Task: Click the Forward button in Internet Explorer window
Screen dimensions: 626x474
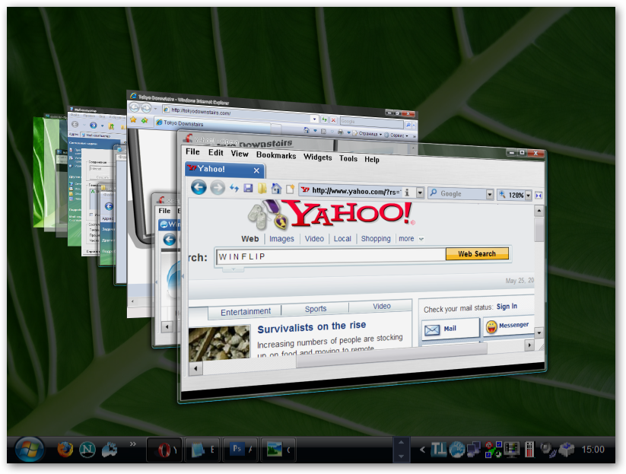Action: pos(147,108)
